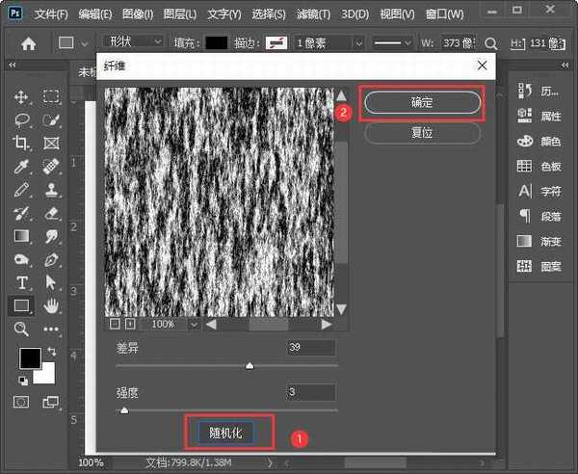The width and height of the screenshot is (578, 474).
Task: Open the 历史 History panel icon
Action: tap(525, 91)
